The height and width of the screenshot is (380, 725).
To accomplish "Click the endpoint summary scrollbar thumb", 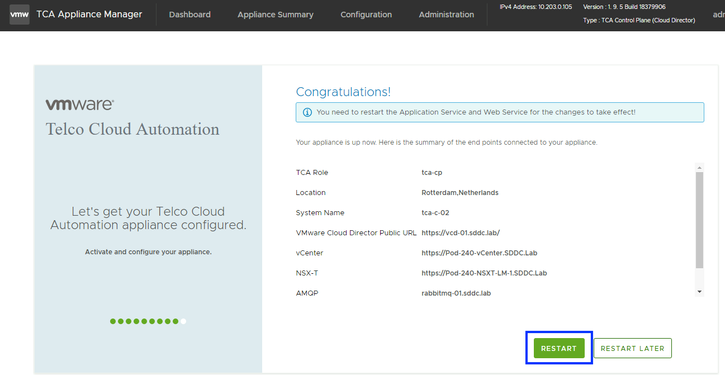I will [699, 221].
